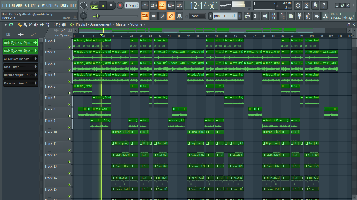Activate the Slice tool
Screen dimensions: 357x200
point(47,24)
